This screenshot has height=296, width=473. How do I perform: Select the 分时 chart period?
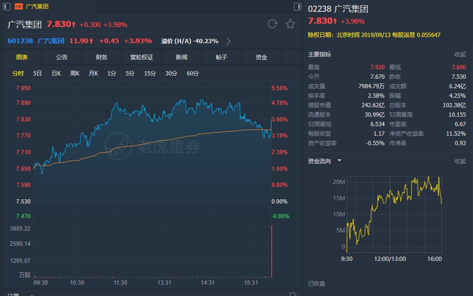click(18, 74)
